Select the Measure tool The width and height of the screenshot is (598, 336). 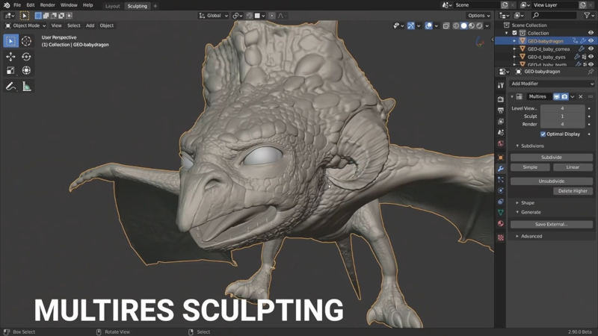click(26, 87)
